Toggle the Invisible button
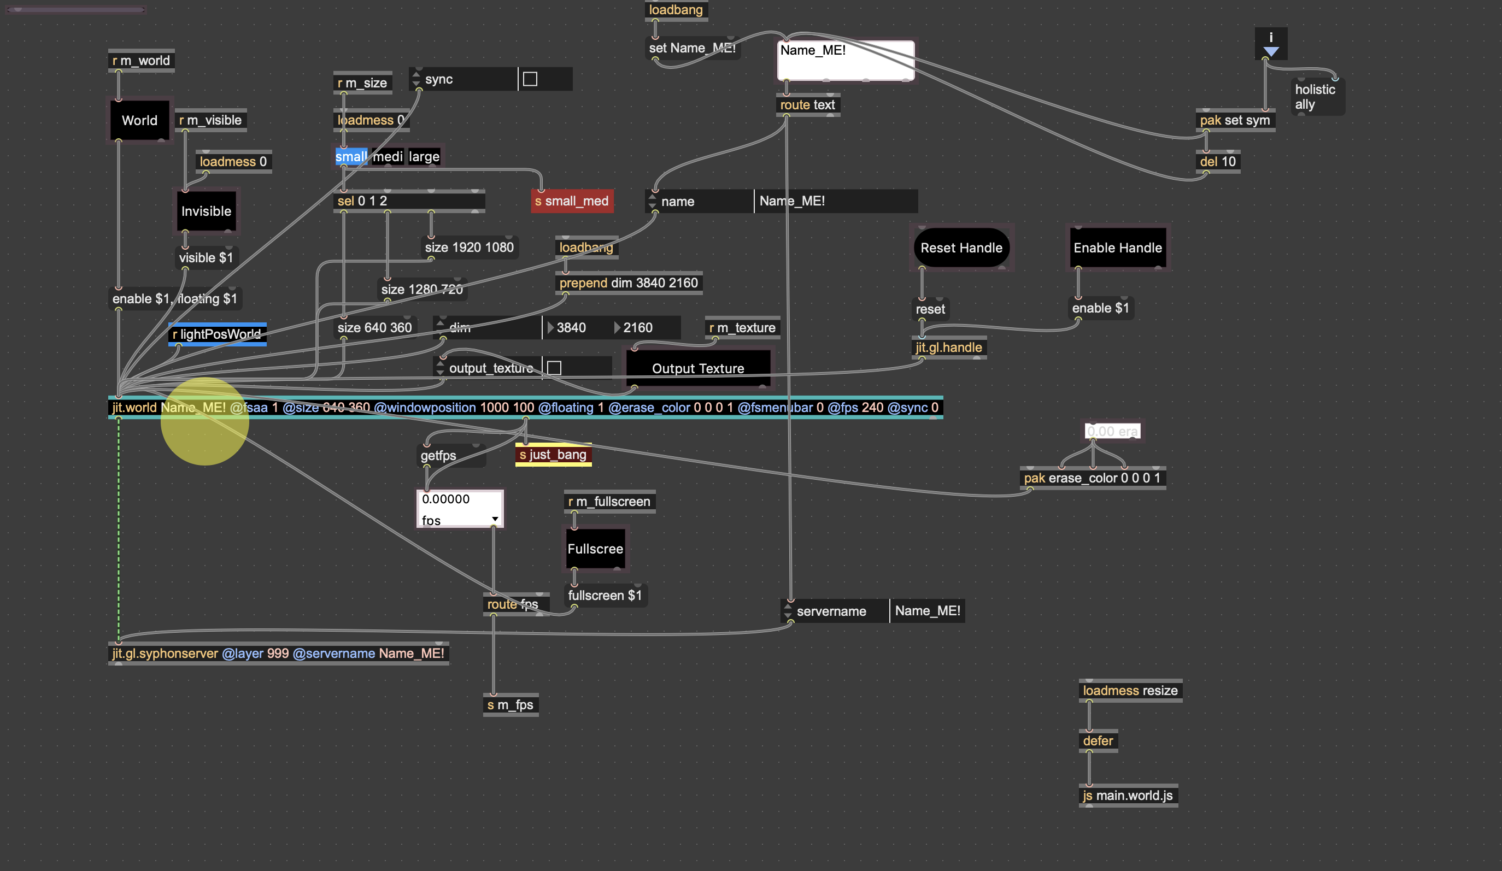The height and width of the screenshot is (871, 1502). (x=206, y=211)
